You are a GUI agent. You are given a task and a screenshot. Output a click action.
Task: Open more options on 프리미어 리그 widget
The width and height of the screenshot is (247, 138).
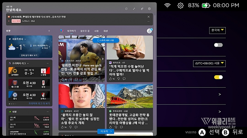tap(48, 63)
